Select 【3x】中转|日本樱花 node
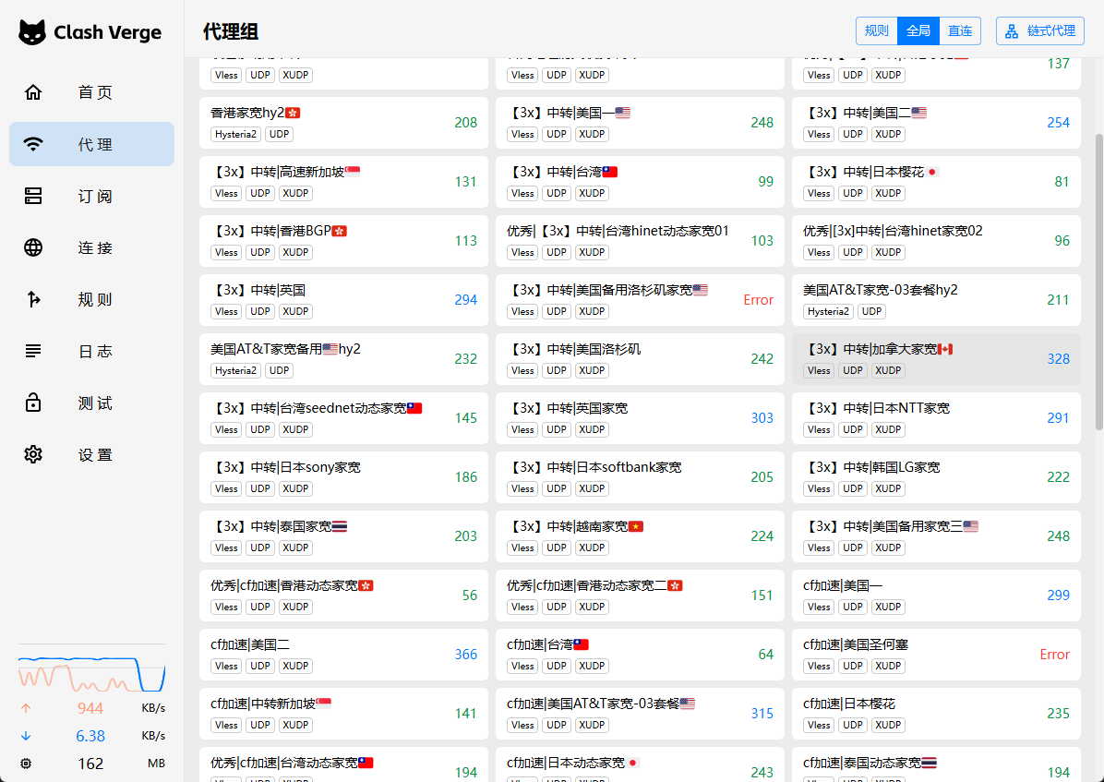 pyautogui.click(x=936, y=182)
